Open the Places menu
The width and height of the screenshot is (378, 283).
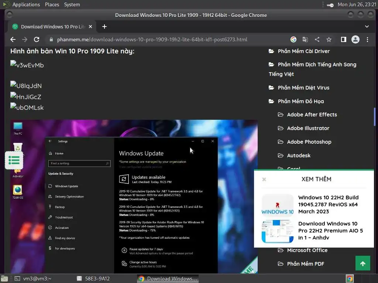click(52, 4)
